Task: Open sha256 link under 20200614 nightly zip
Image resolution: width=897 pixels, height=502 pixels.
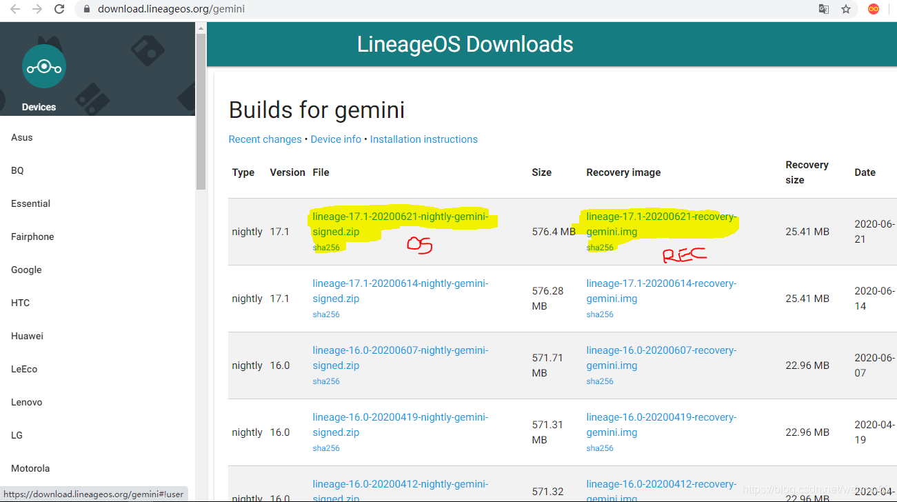Action: (326, 314)
